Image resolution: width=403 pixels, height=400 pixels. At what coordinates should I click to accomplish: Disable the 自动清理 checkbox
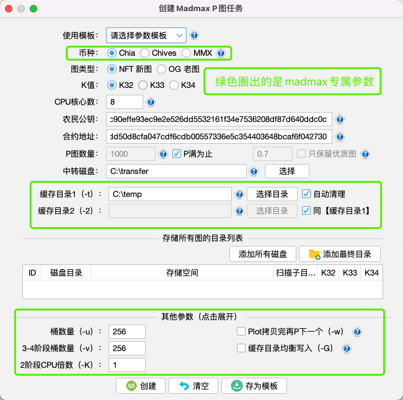pyautogui.click(x=306, y=194)
